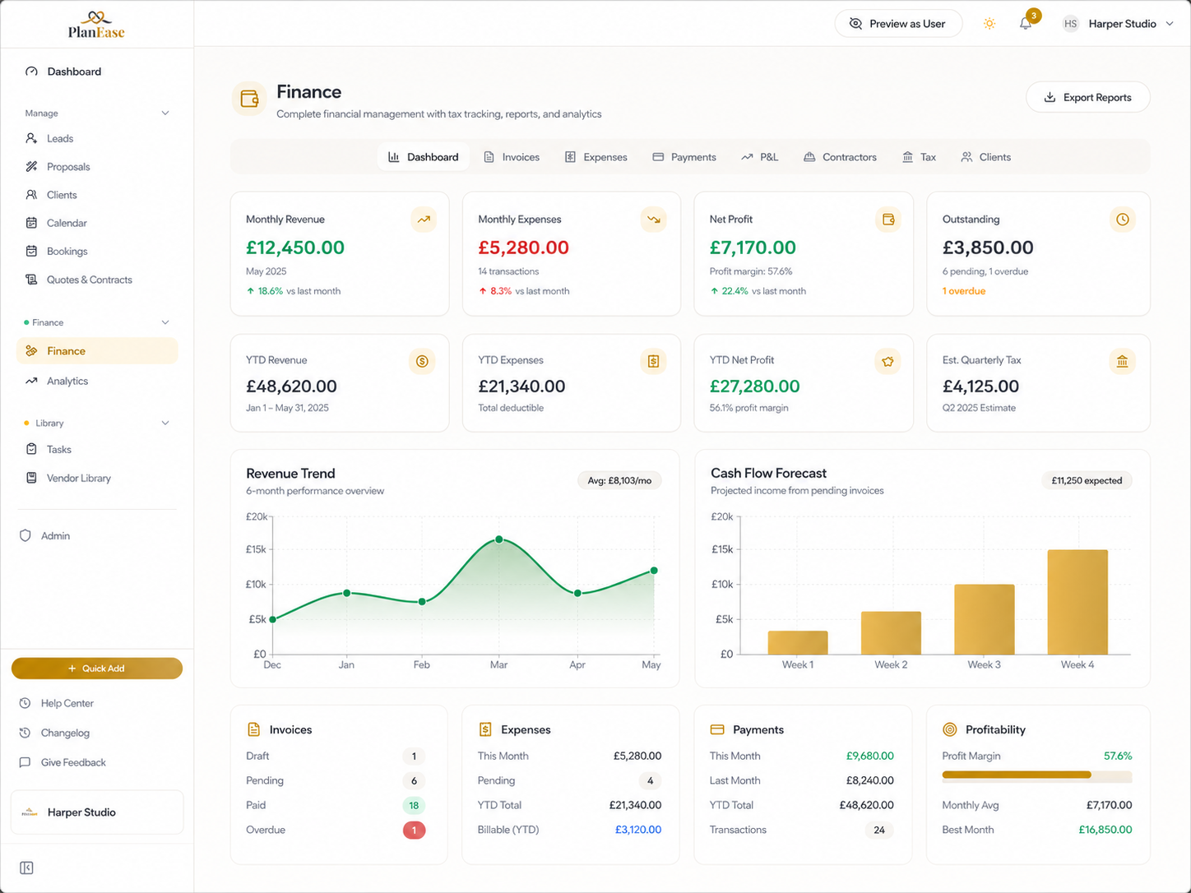Click the YTD Revenue coin icon

(422, 361)
